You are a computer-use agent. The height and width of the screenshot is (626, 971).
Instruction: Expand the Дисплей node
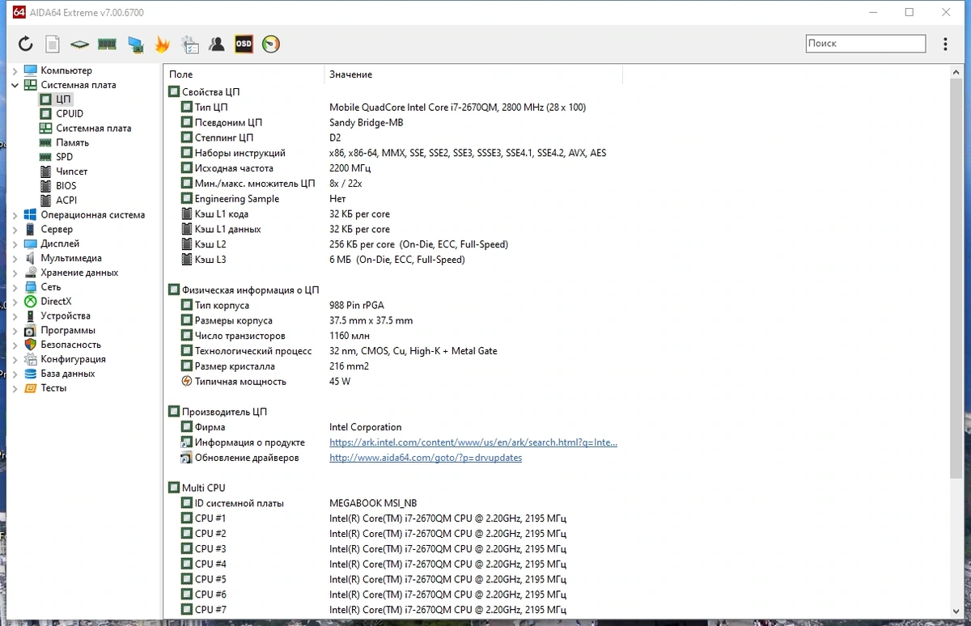(15, 243)
